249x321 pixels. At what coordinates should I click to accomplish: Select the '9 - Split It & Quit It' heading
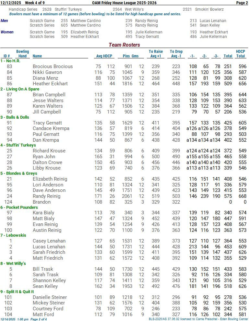[17, 292]
